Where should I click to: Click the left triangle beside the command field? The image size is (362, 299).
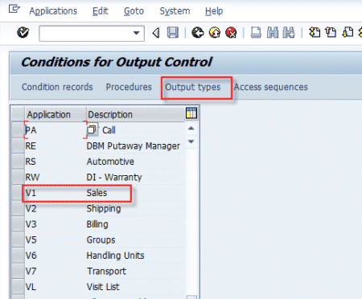pyautogui.click(x=156, y=33)
